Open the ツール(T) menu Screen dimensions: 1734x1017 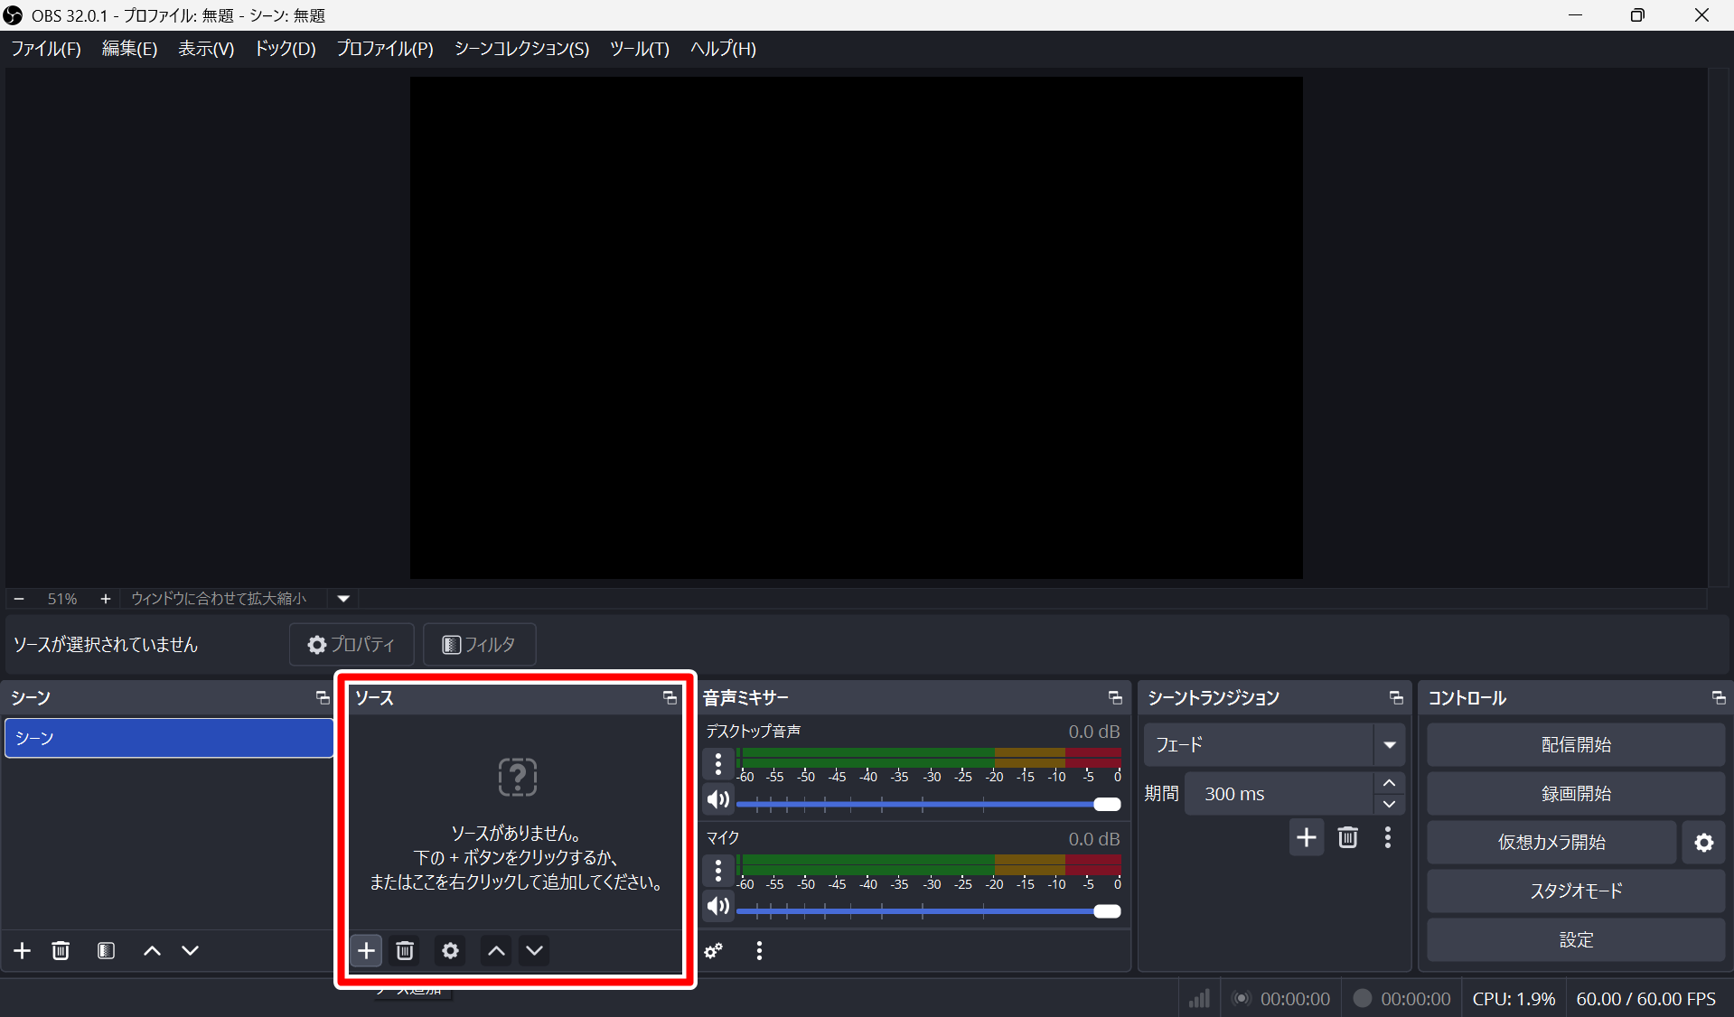click(639, 49)
